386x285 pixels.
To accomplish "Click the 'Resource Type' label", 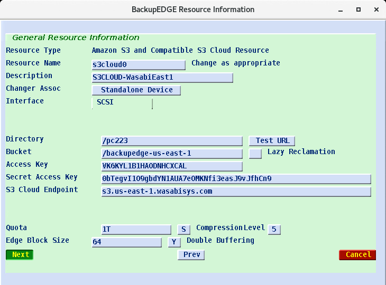I will (x=33, y=50).
